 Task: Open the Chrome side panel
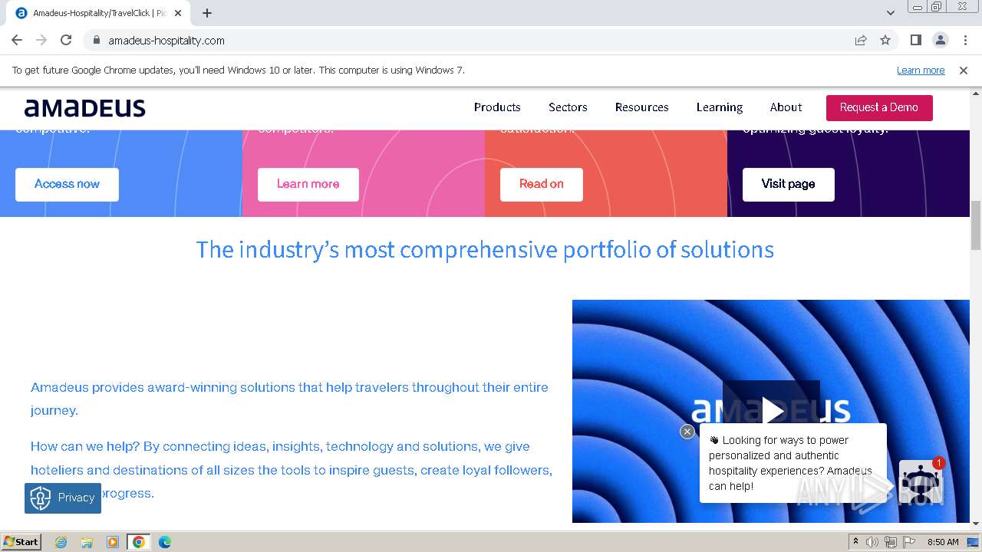click(916, 41)
